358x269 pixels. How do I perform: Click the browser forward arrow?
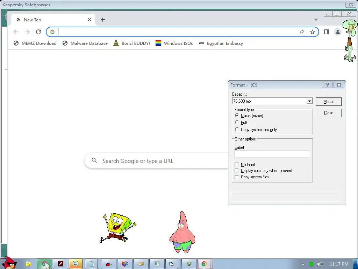coord(27,32)
